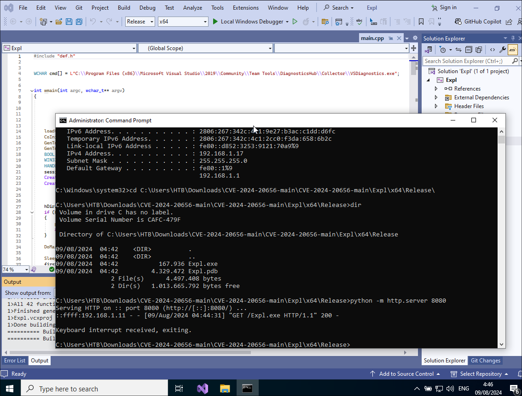This screenshot has width=522, height=396.
Task: Click the Share feedback icon beside Copilot
Action: pos(509,22)
